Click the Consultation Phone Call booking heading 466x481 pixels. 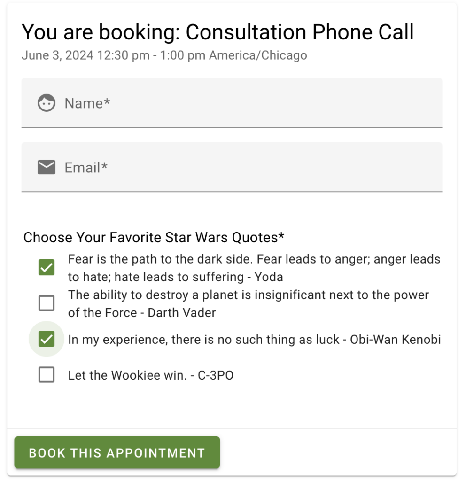(x=217, y=32)
